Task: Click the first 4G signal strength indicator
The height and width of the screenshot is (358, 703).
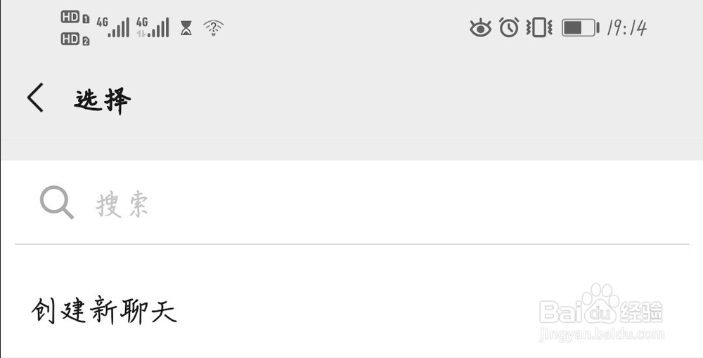Action: coord(113,27)
